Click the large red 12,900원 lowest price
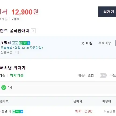116x116 pixels. 25,12
